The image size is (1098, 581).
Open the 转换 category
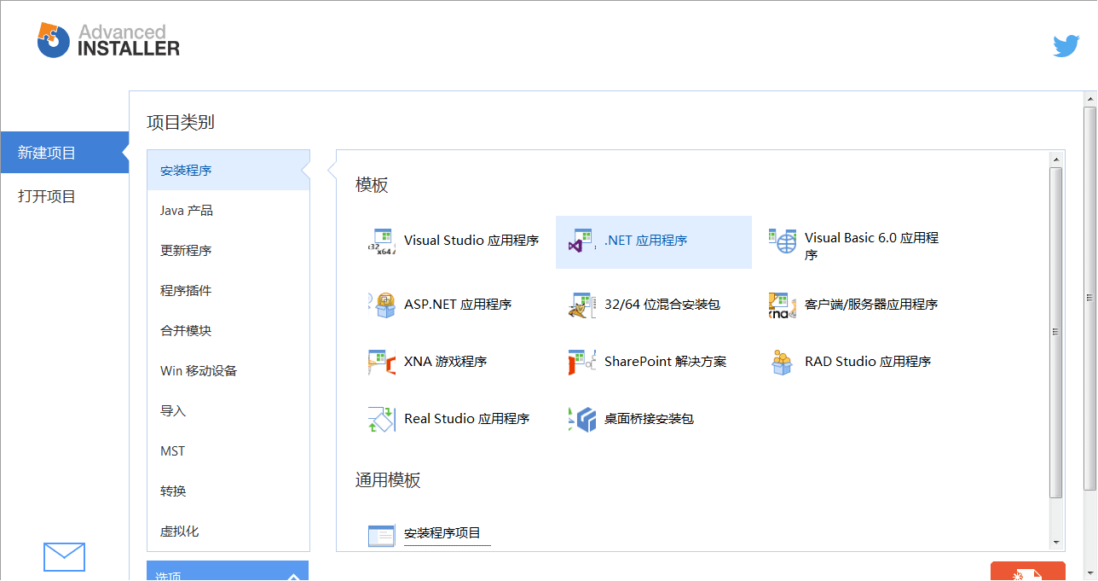(228, 491)
